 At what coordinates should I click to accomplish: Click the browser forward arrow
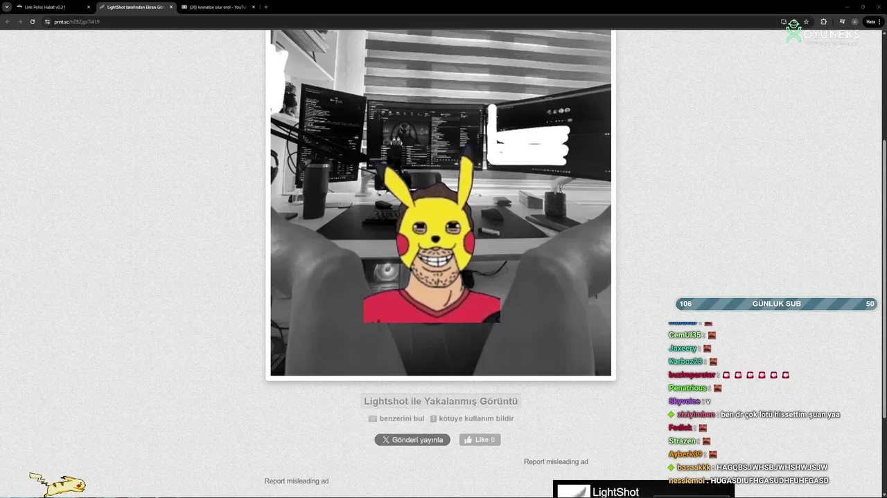19,21
